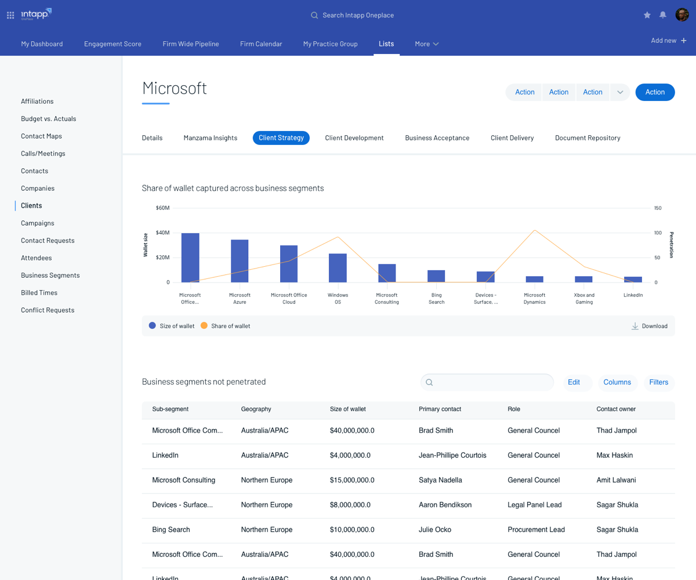
Task: Open Attendees in sidebar
Action: [36, 258]
